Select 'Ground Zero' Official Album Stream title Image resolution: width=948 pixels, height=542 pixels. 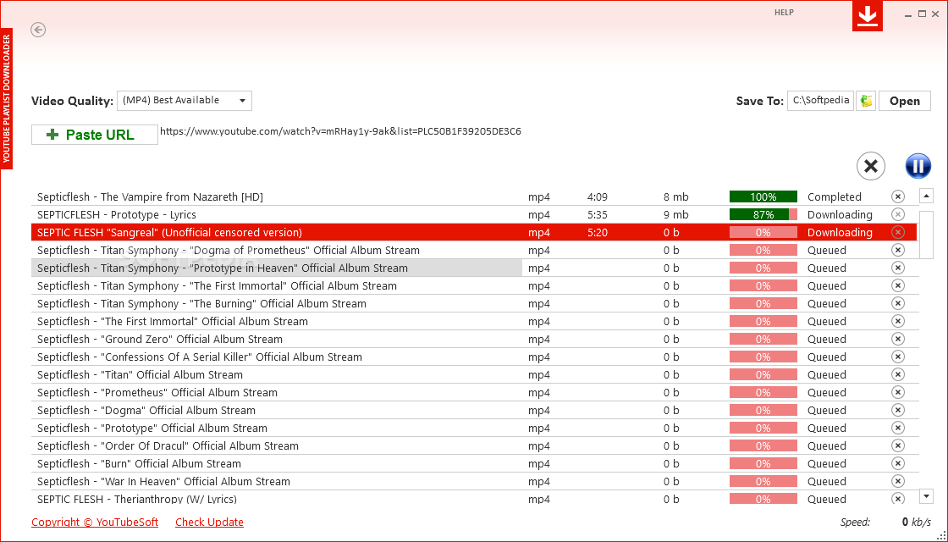coord(160,339)
